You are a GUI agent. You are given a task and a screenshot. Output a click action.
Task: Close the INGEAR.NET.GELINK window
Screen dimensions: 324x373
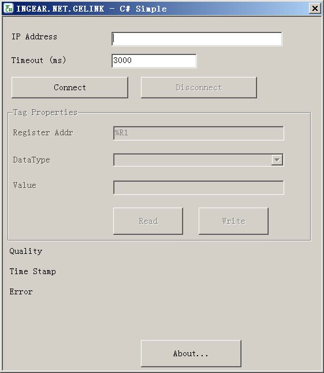315,9
